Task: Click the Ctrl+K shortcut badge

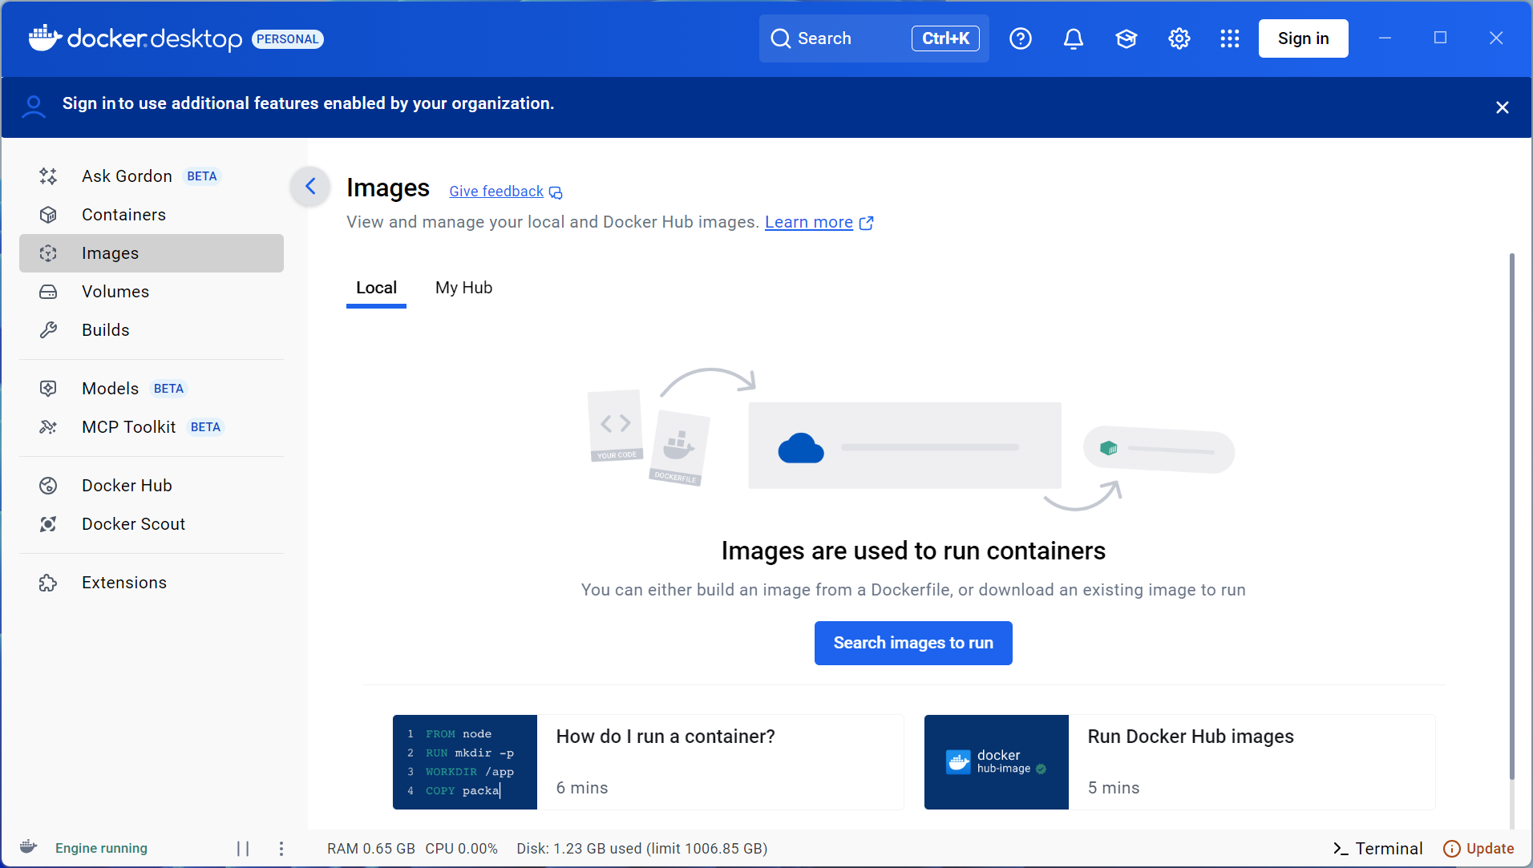Action: click(x=945, y=38)
